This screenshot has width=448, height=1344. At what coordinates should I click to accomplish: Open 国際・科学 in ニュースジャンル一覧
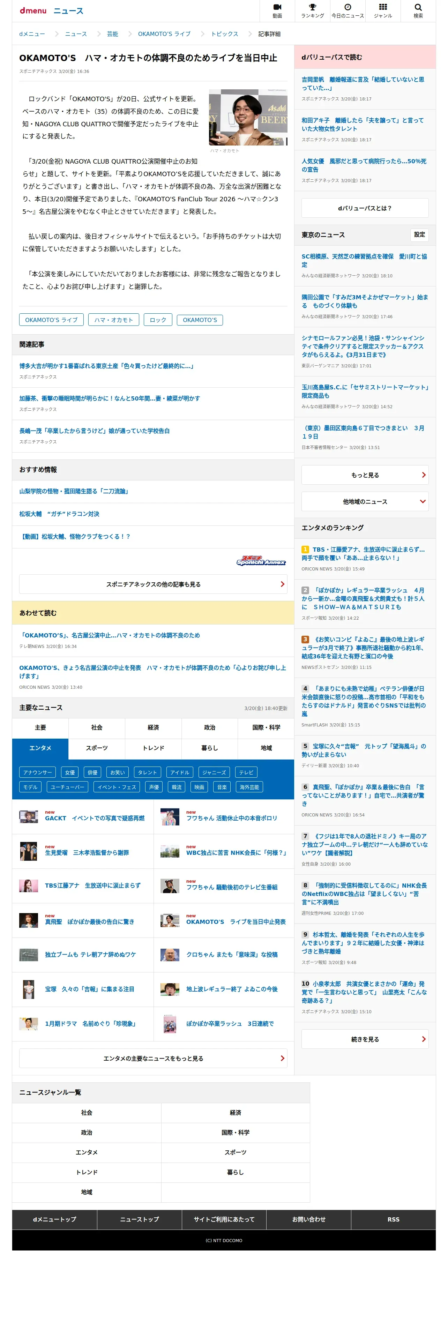(x=235, y=1132)
